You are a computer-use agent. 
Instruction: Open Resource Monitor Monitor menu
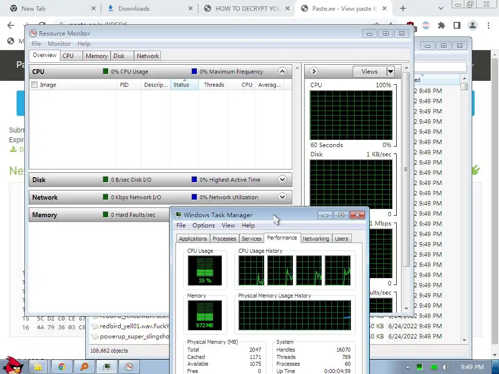point(59,43)
